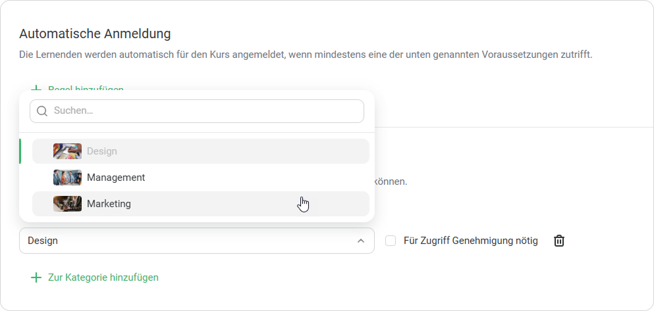Click the Management category thumbnail image
Screen dimensions: 654x311
click(x=67, y=178)
